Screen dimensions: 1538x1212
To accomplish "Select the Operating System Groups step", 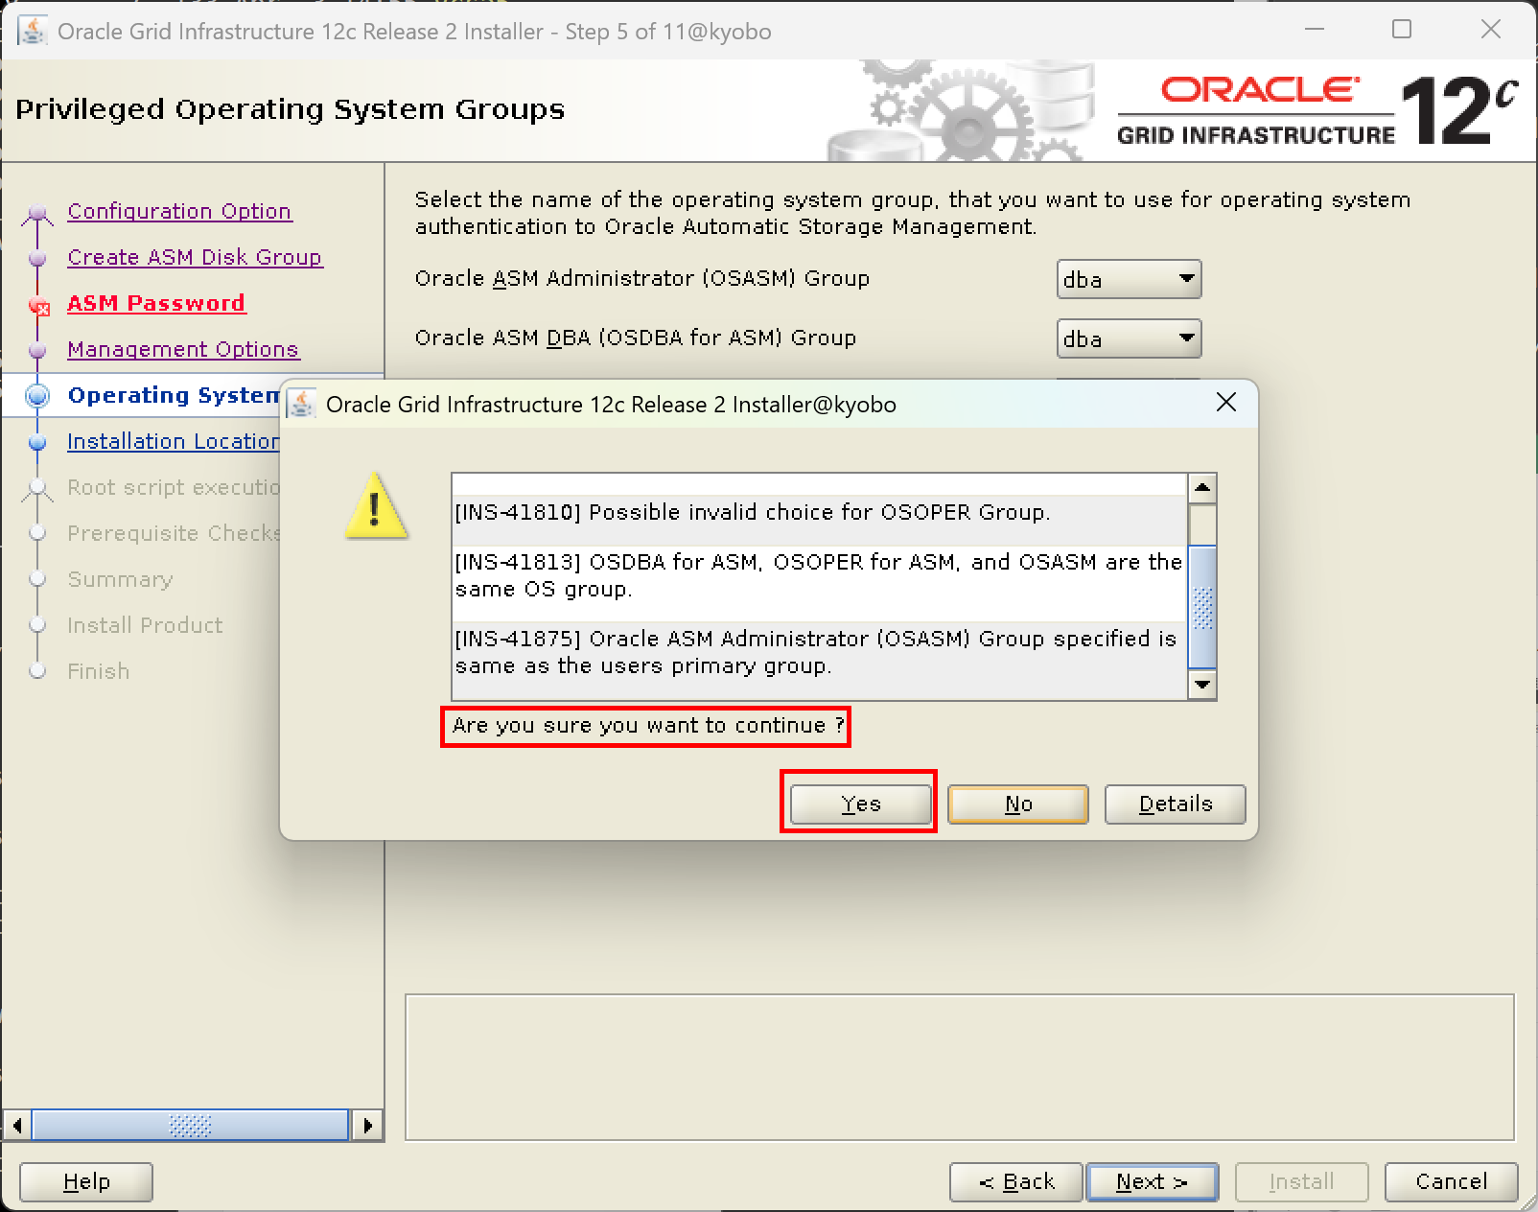I will click(174, 395).
